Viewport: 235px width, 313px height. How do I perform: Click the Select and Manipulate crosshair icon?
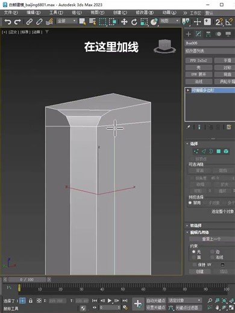(x=198, y=22)
